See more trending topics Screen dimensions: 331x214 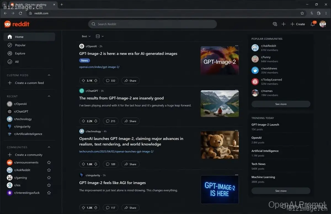coord(281,191)
